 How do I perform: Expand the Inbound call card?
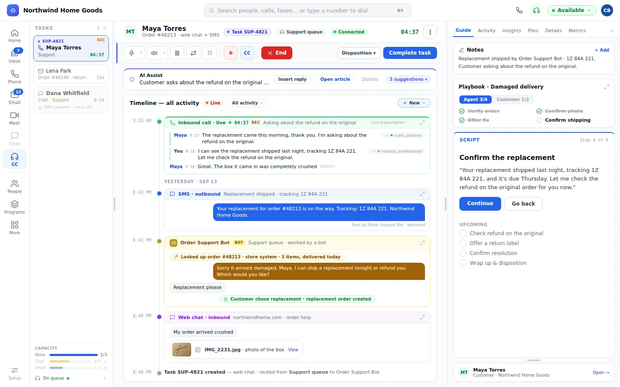[422, 123]
